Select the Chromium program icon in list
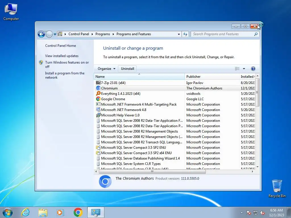291x218 pixels. coord(98,88)
